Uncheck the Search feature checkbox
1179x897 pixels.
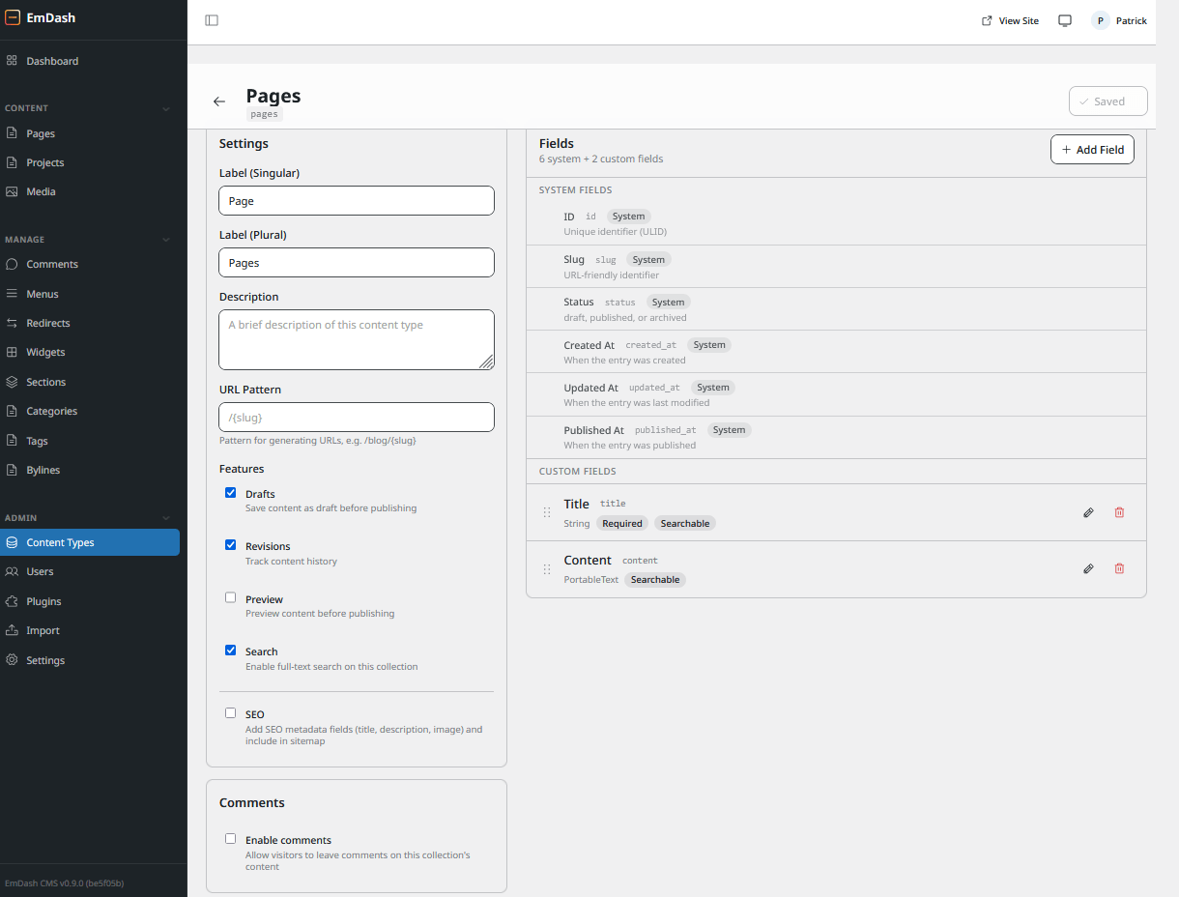(x=230, y=651)
